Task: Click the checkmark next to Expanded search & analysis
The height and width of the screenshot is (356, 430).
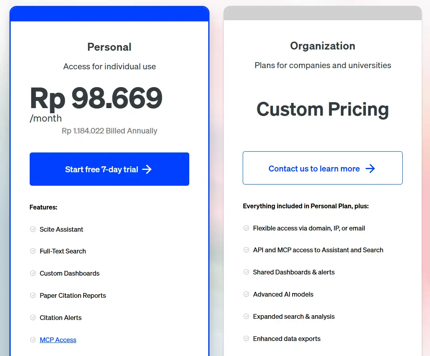Action: [x=246, y=316]
